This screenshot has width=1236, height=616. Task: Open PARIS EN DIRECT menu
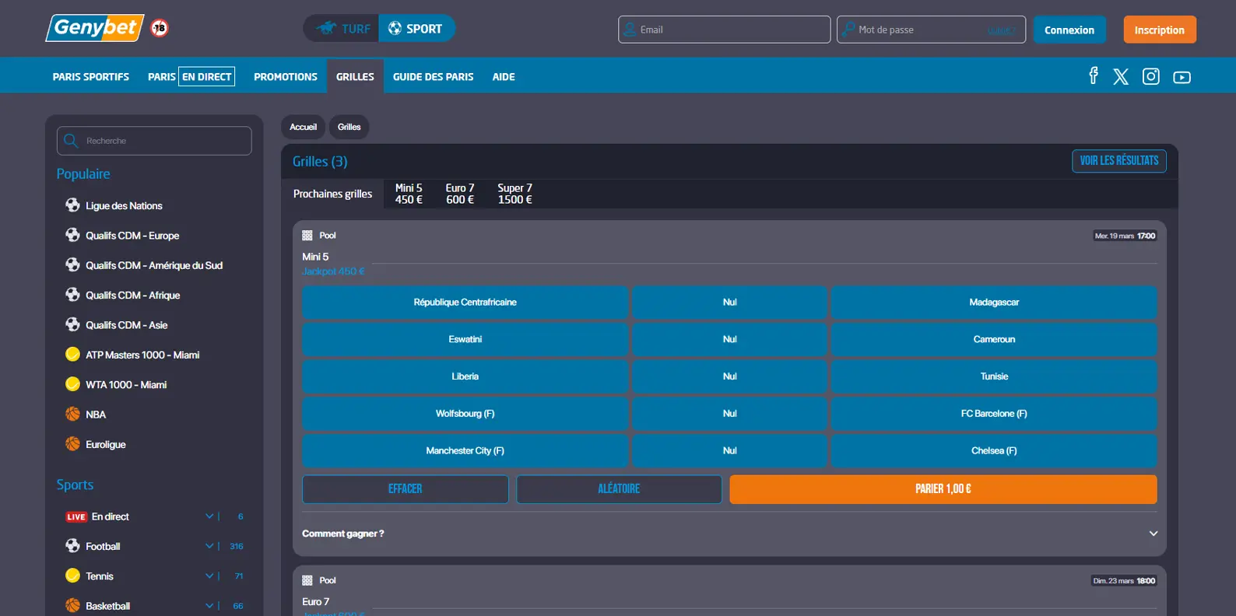pyautogui.click(x=191, y=77)
